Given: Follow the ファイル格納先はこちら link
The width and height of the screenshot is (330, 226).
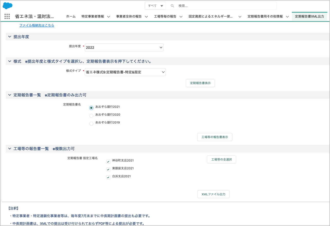Looking at the screenshot, I should [x=37, y=25].
